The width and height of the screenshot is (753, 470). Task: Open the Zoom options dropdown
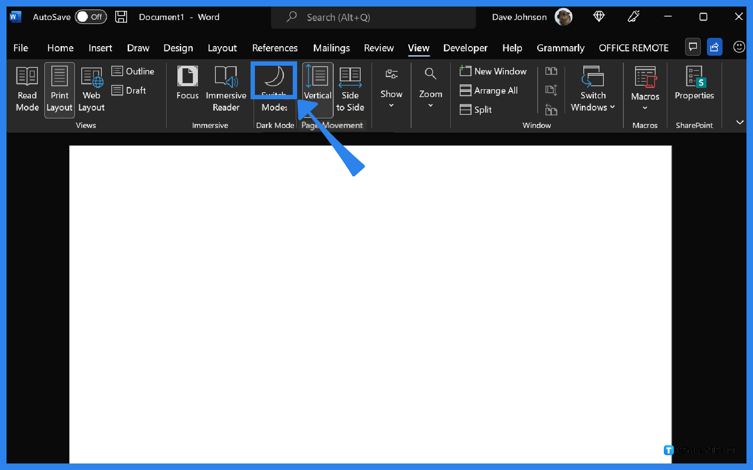pos(430,104)
